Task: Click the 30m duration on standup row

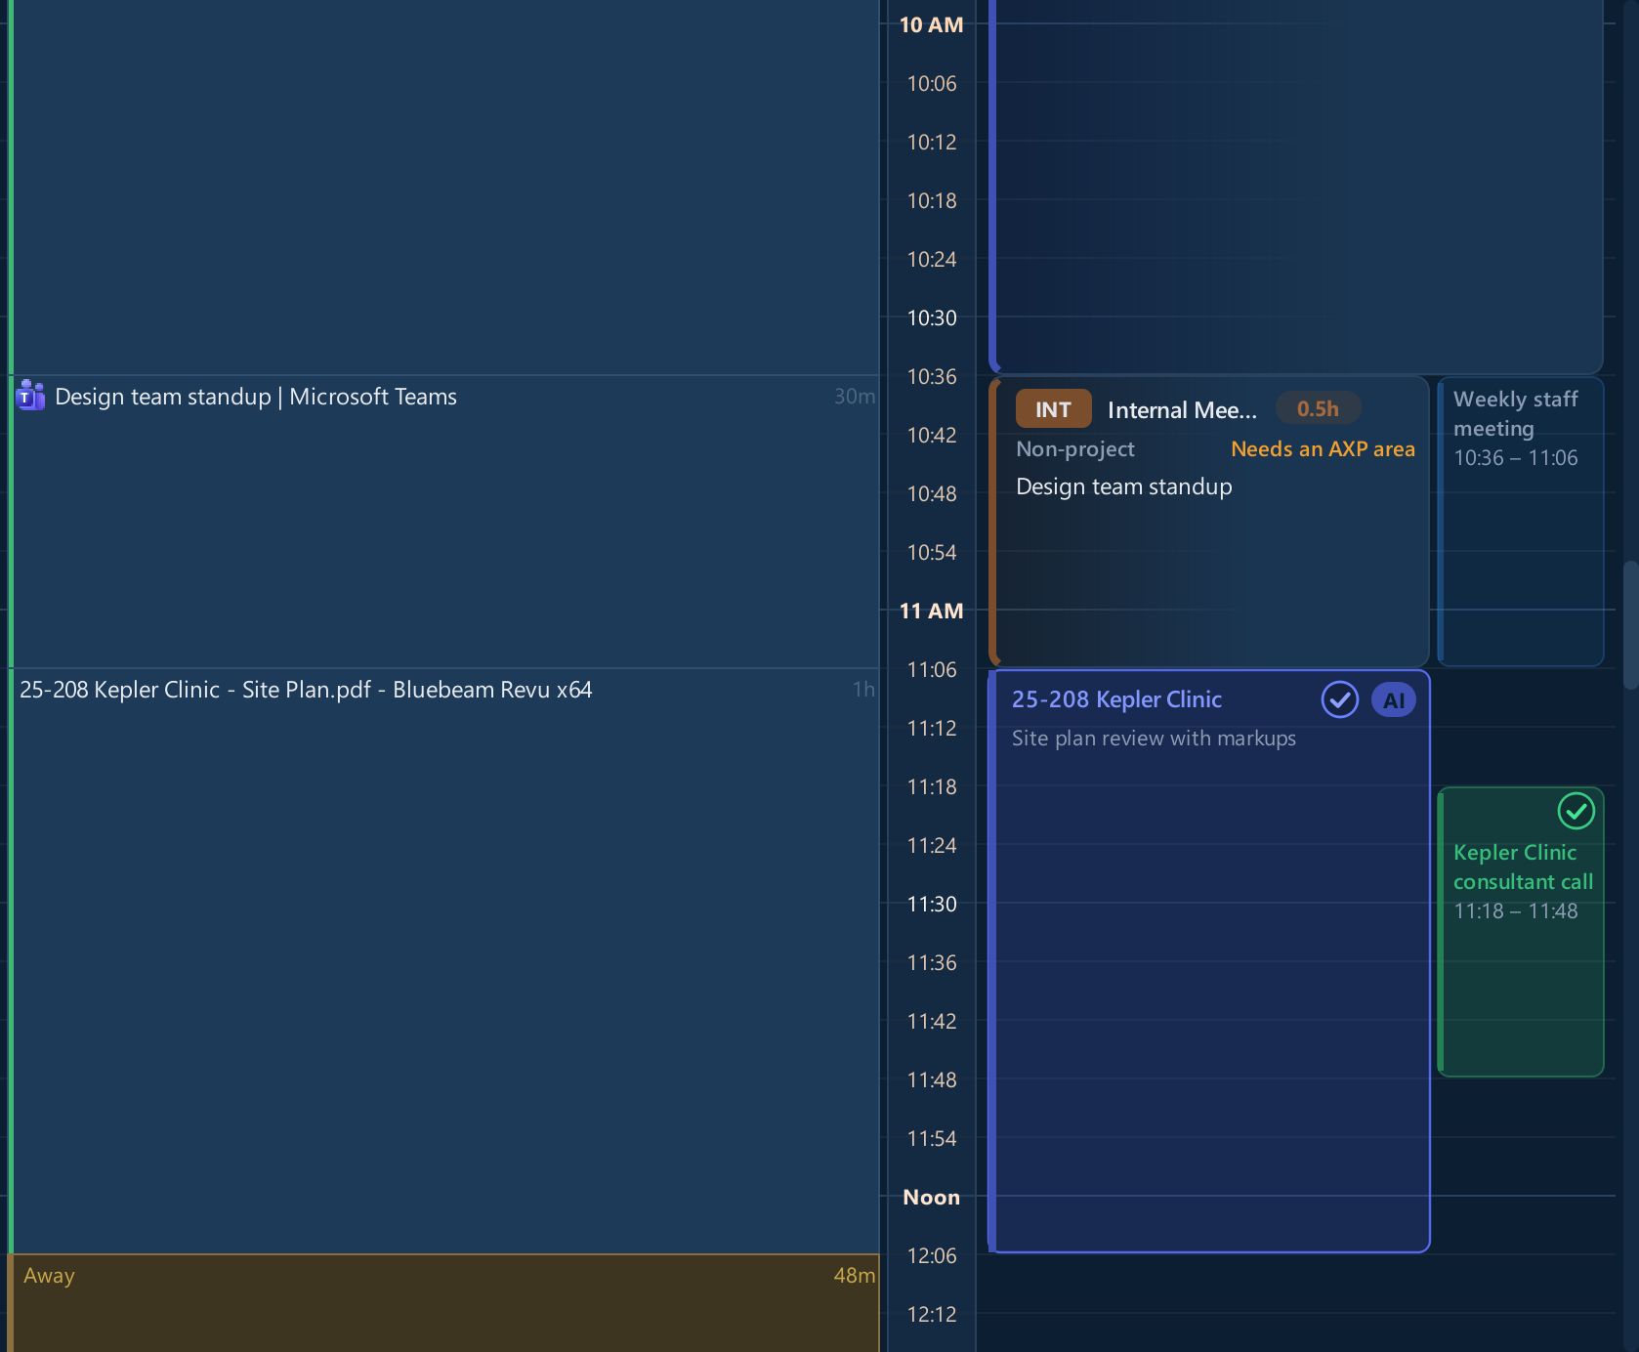Action: pos(854,396)
